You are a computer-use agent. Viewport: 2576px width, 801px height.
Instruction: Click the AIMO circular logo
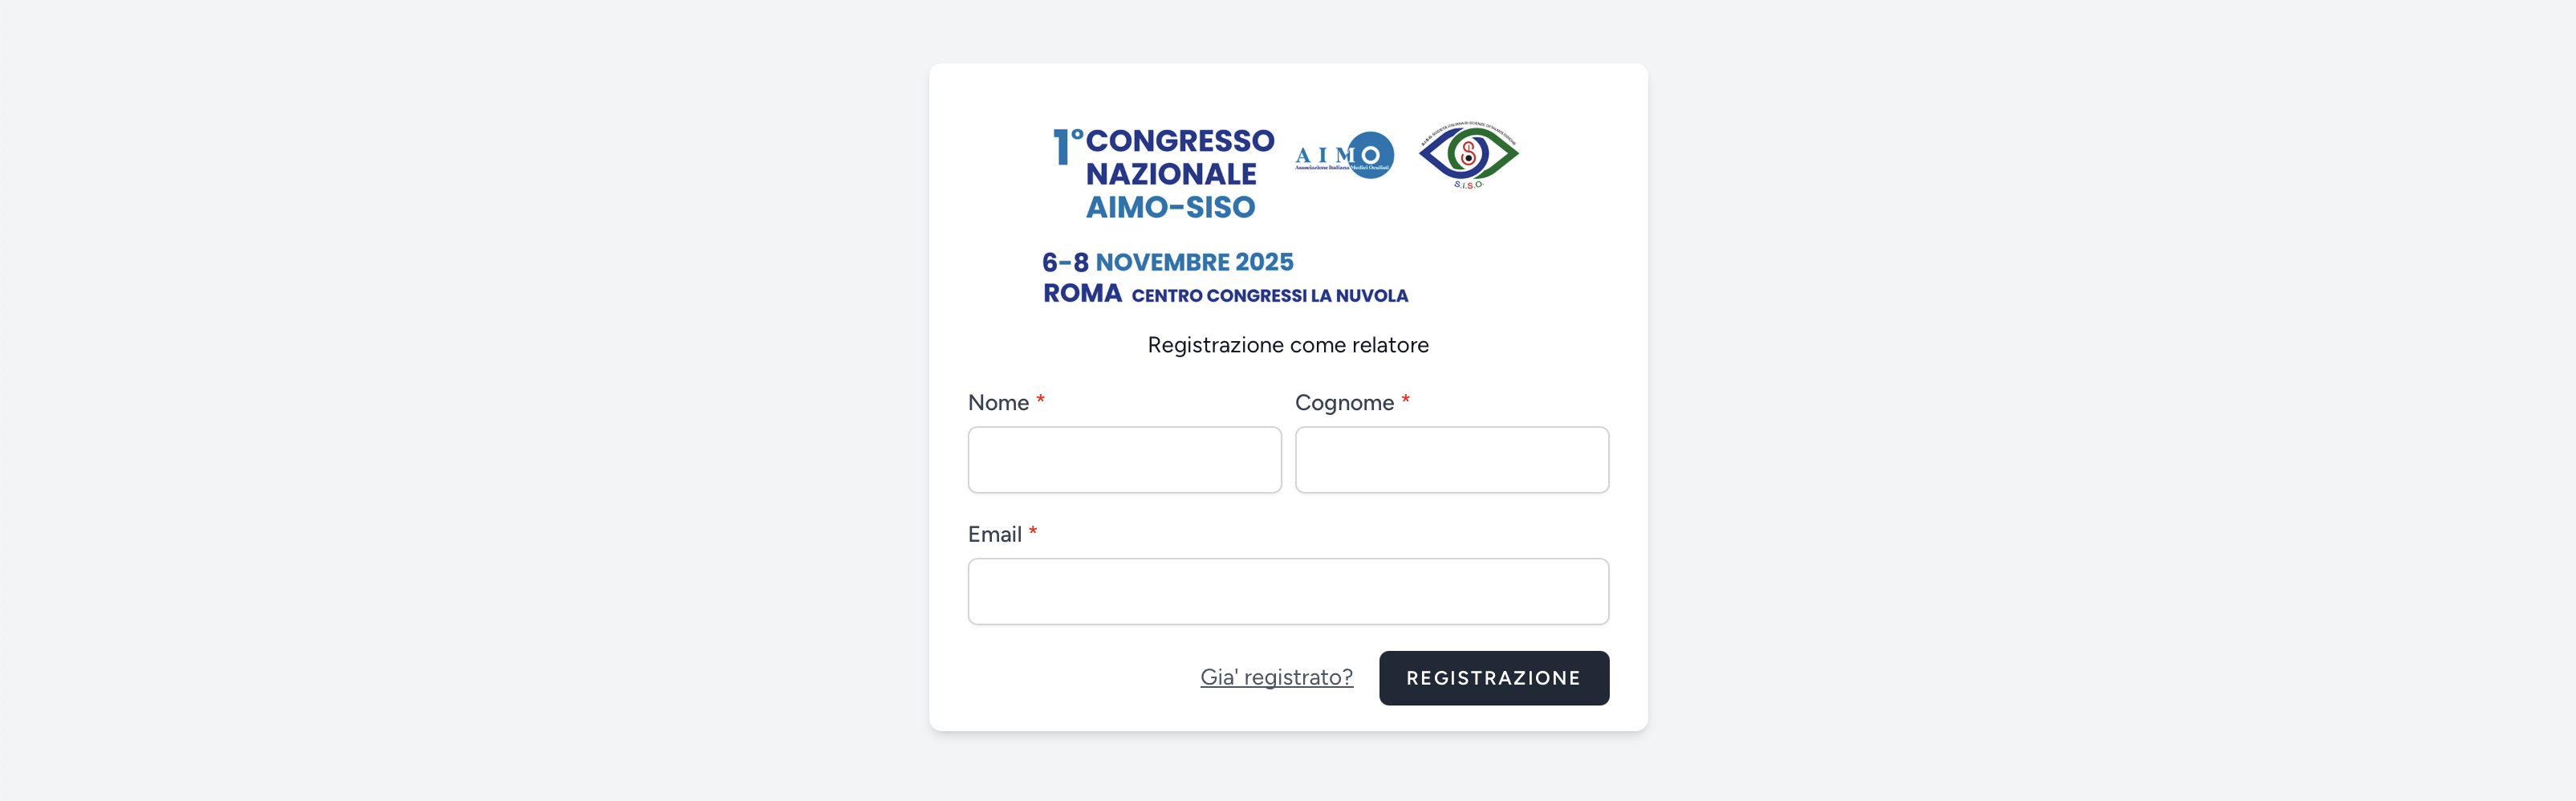(x=1344, y=155)
